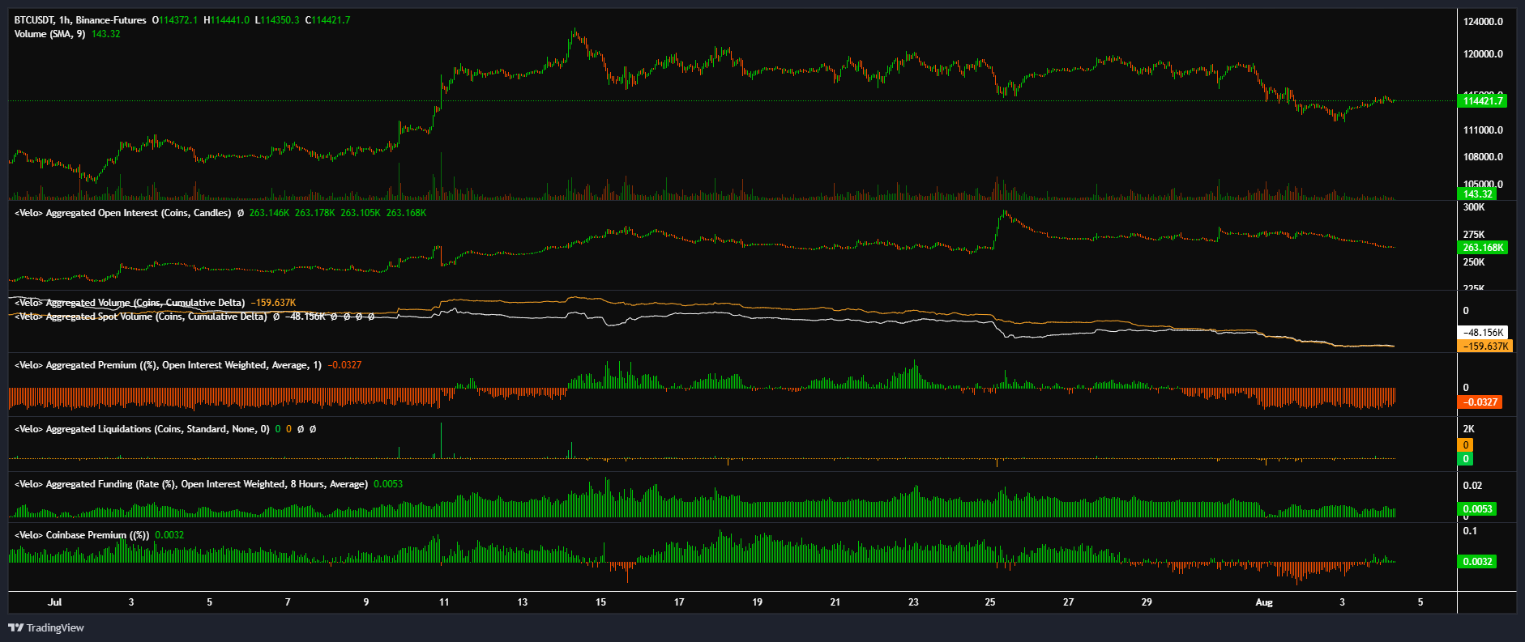The height and width of the screenshot is (642, 1525).
Task: Click the 0.02 funding scale label
Action: coord(1472,486)
